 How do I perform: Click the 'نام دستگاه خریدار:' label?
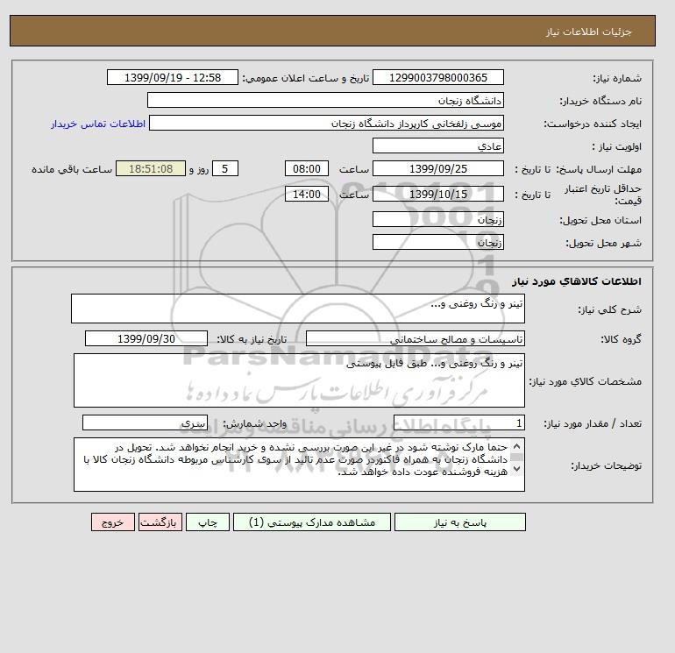tap(600, 101)
